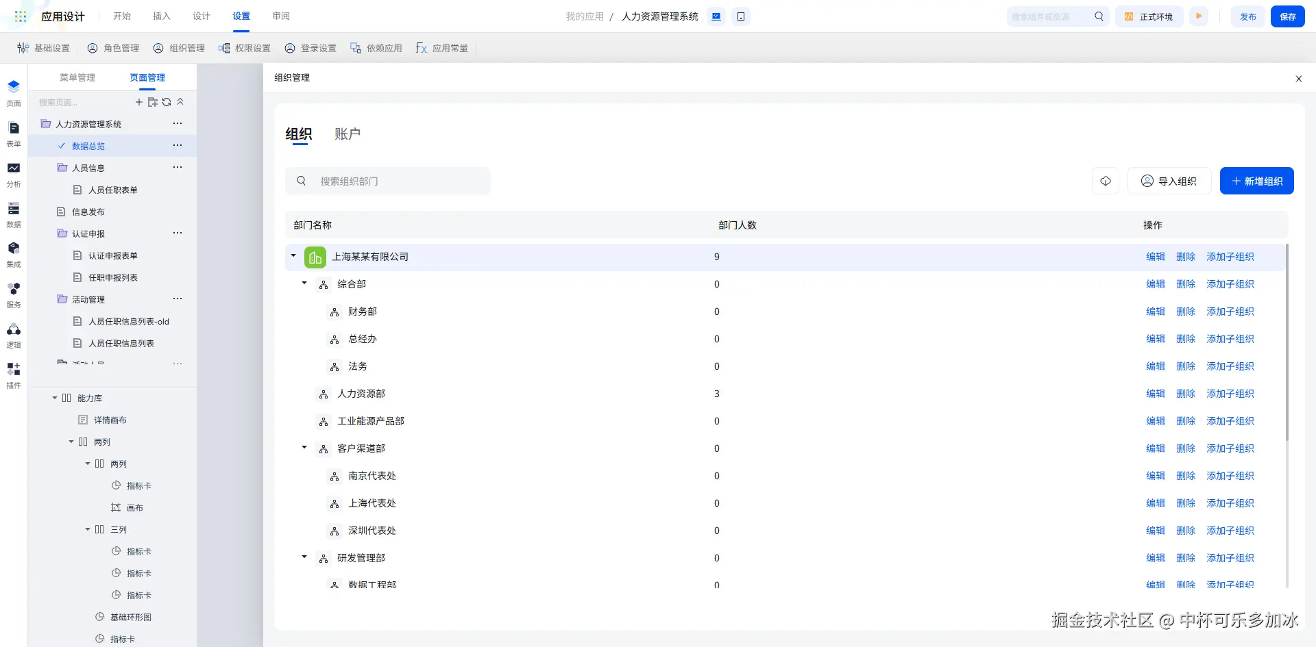Collapse the 上海某某有限公司 organization row
Screen dimensions: 1316x647
(293, 256)
